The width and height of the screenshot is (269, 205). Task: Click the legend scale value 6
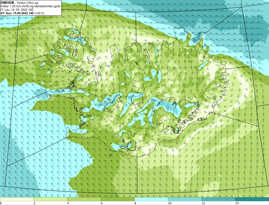102,203
